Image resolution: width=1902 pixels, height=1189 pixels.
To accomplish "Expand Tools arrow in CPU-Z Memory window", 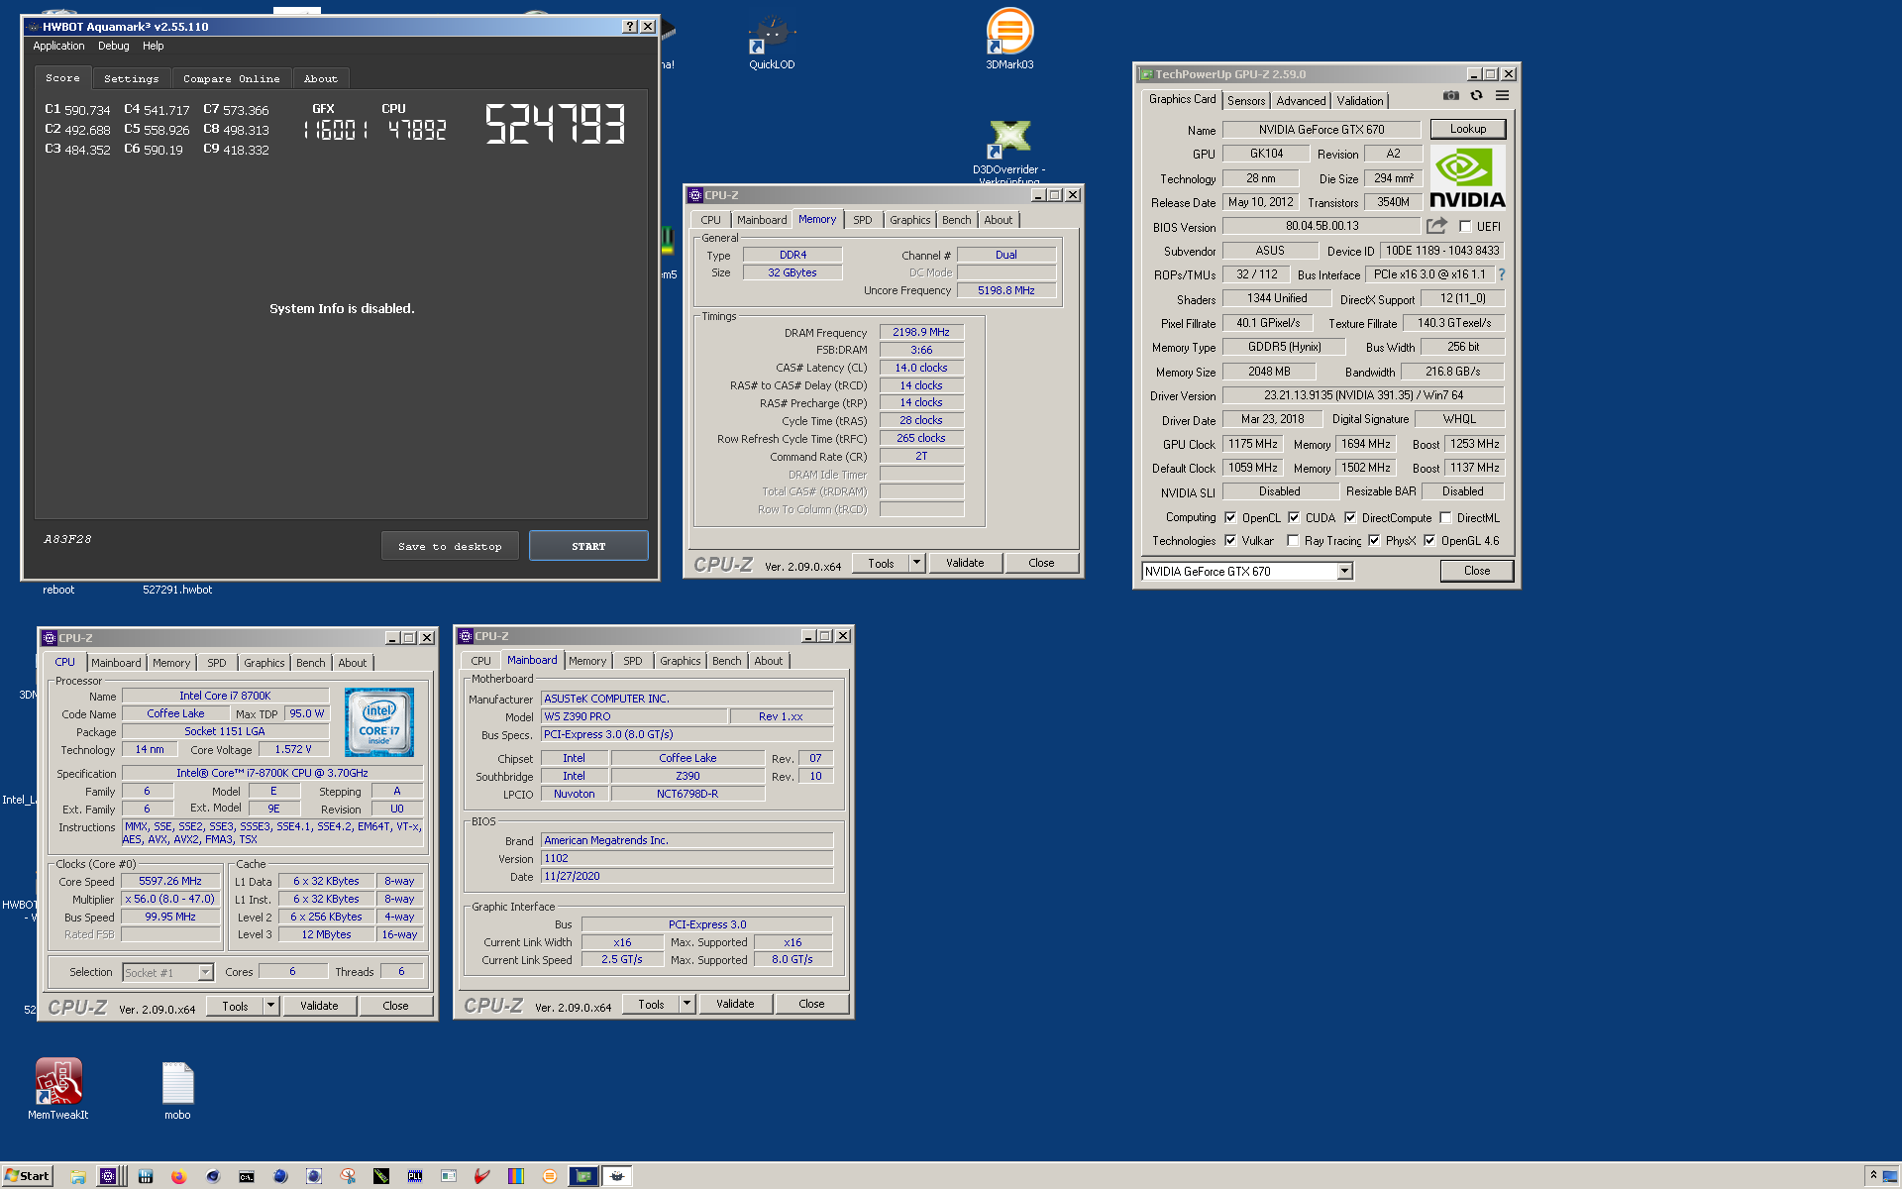I will pyautogui.click(x=916, y=563).
